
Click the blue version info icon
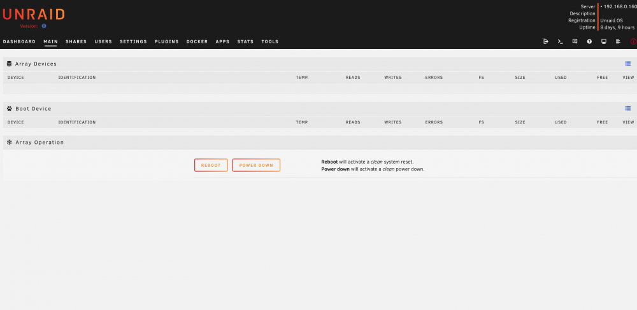tap(44, 26)
